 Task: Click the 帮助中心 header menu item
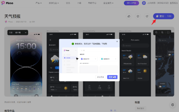pyautogui.click(x=92, y=3)
